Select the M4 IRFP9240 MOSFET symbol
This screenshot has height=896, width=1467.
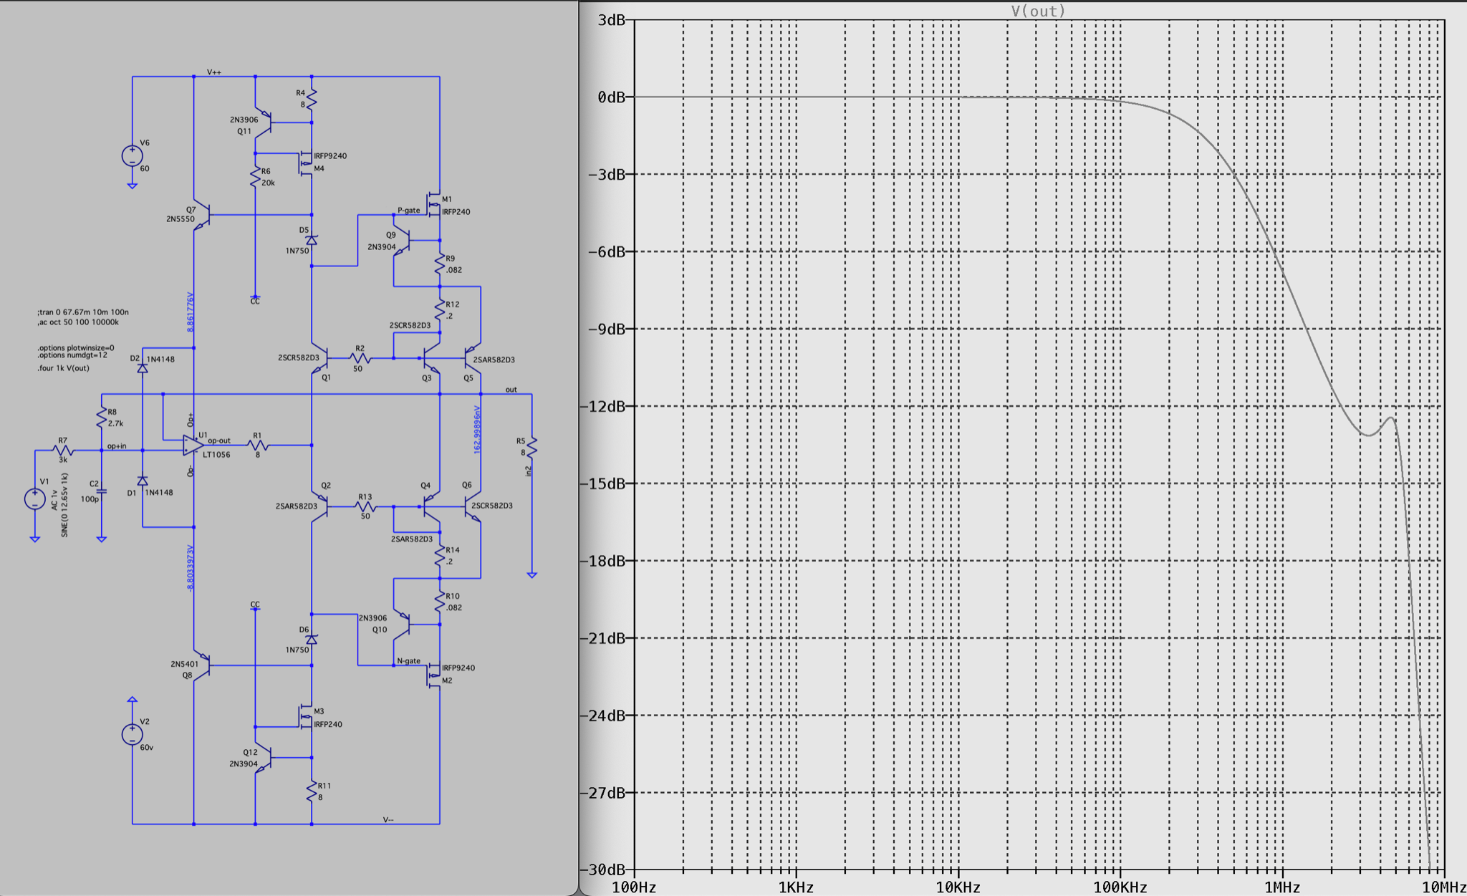[x=306, y=162]
